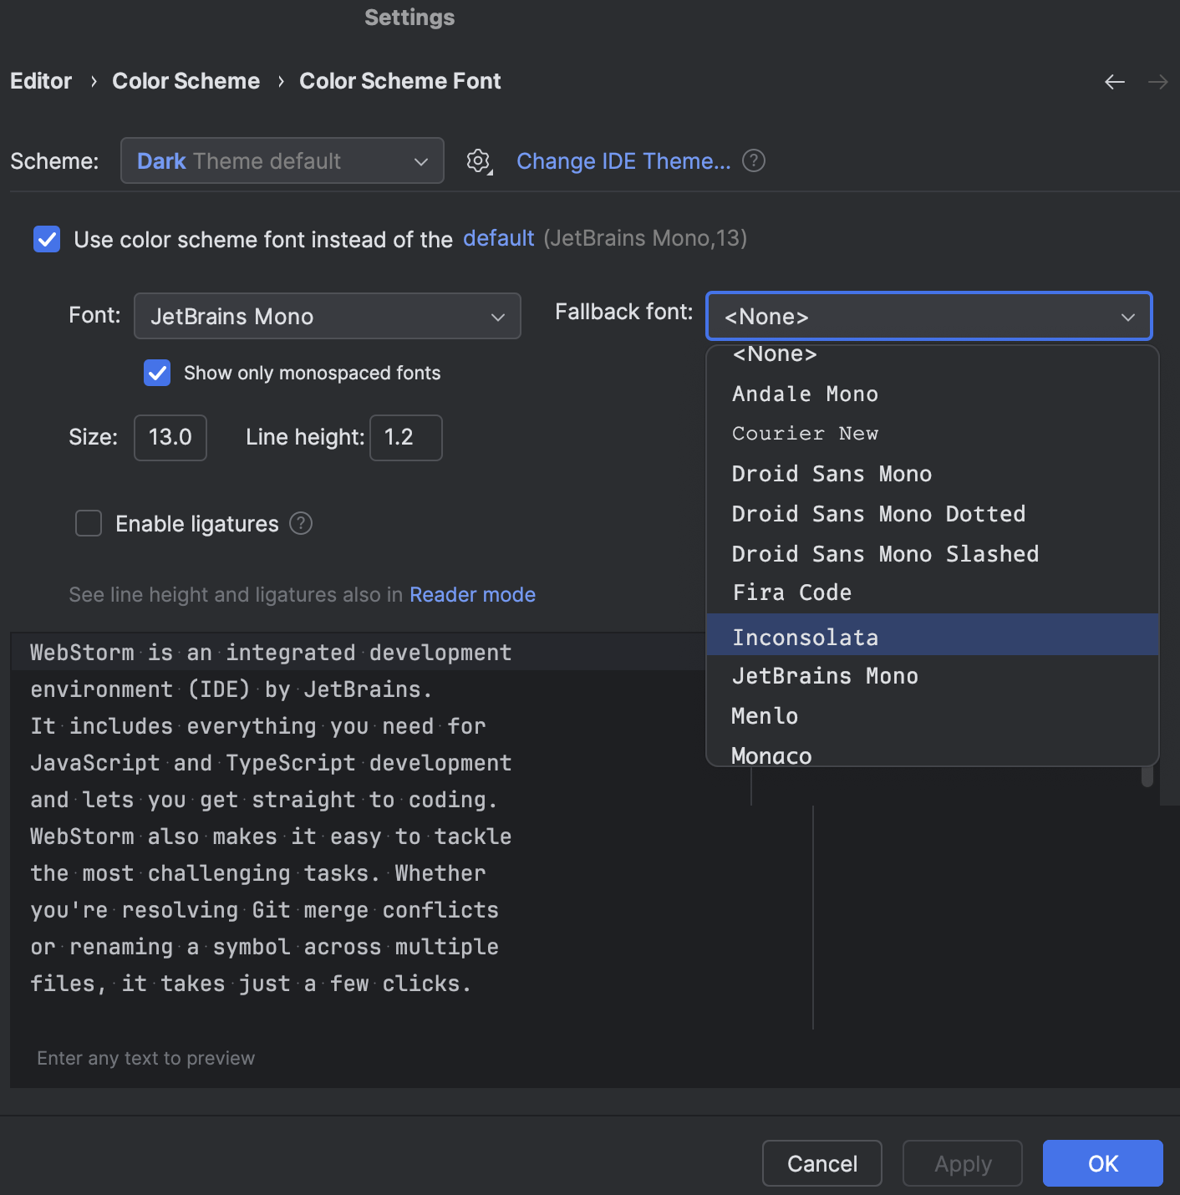Click the 'Enter any text to preview' field
The image size is (1180, 1195).
(x=145, y=1058)
